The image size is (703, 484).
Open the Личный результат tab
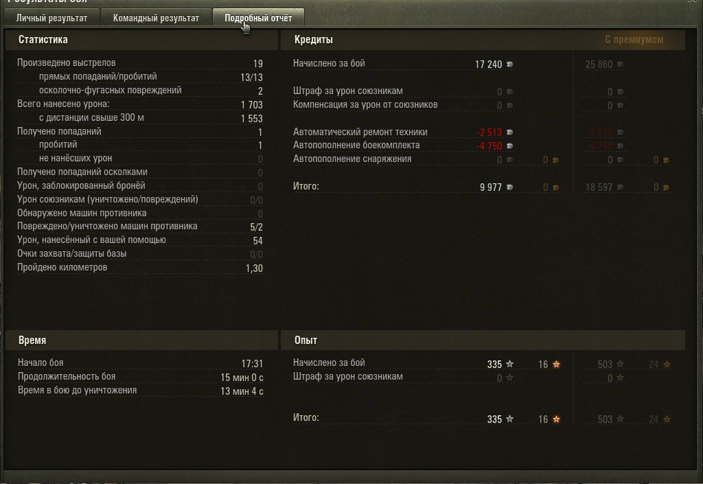(51, 18)
